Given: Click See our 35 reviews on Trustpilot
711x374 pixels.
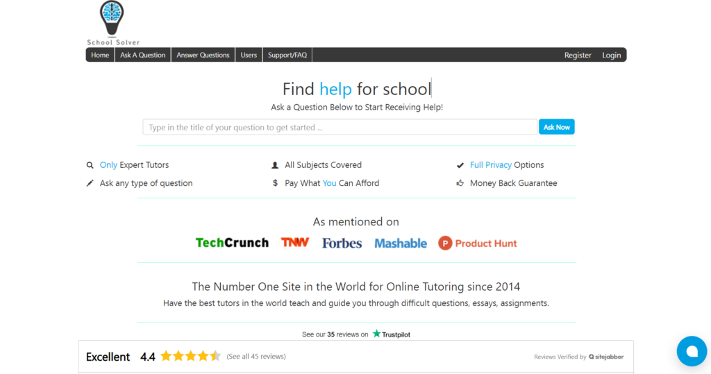Looking at the screenshot, I should [356, 334].
